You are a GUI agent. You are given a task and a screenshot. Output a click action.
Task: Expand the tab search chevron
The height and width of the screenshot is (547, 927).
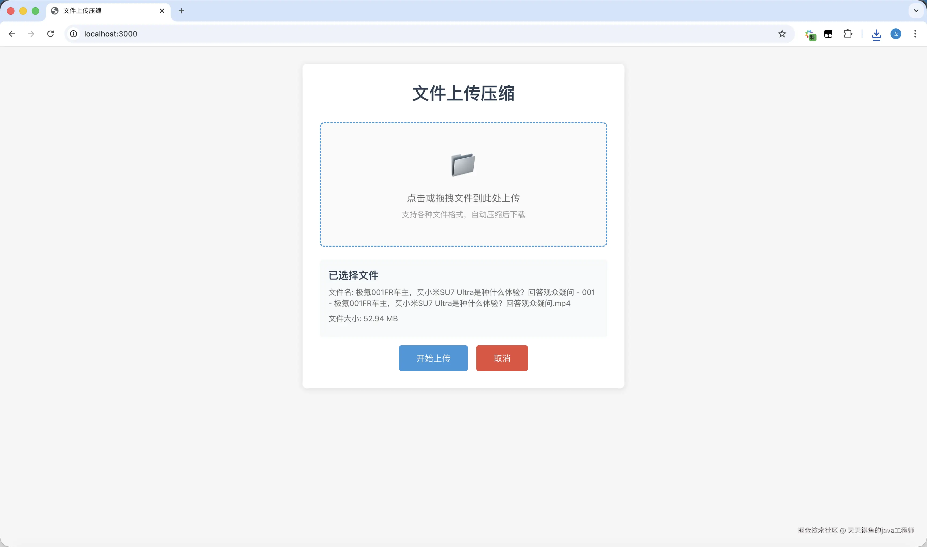(x=916, y=11)
